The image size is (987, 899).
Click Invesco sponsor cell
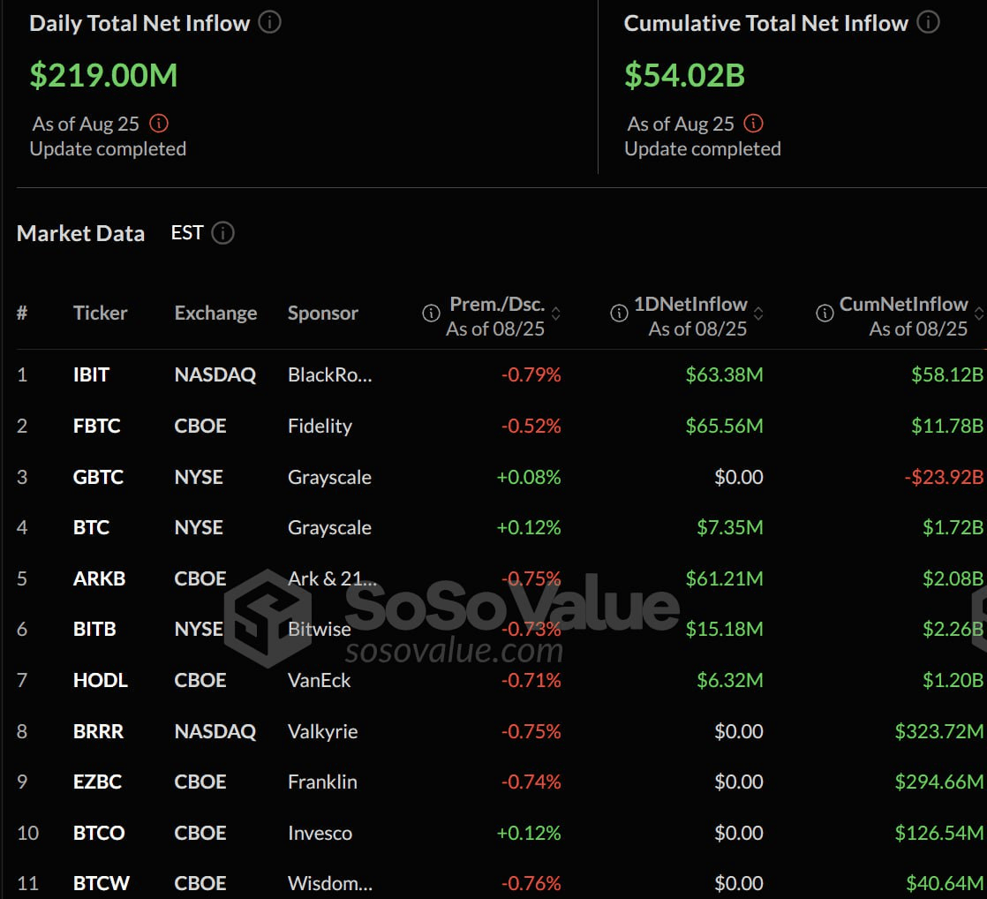pos(320,834)
